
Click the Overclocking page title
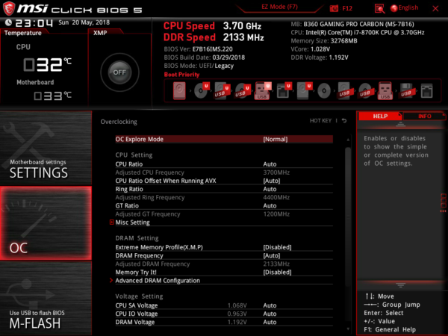(119, 122)
